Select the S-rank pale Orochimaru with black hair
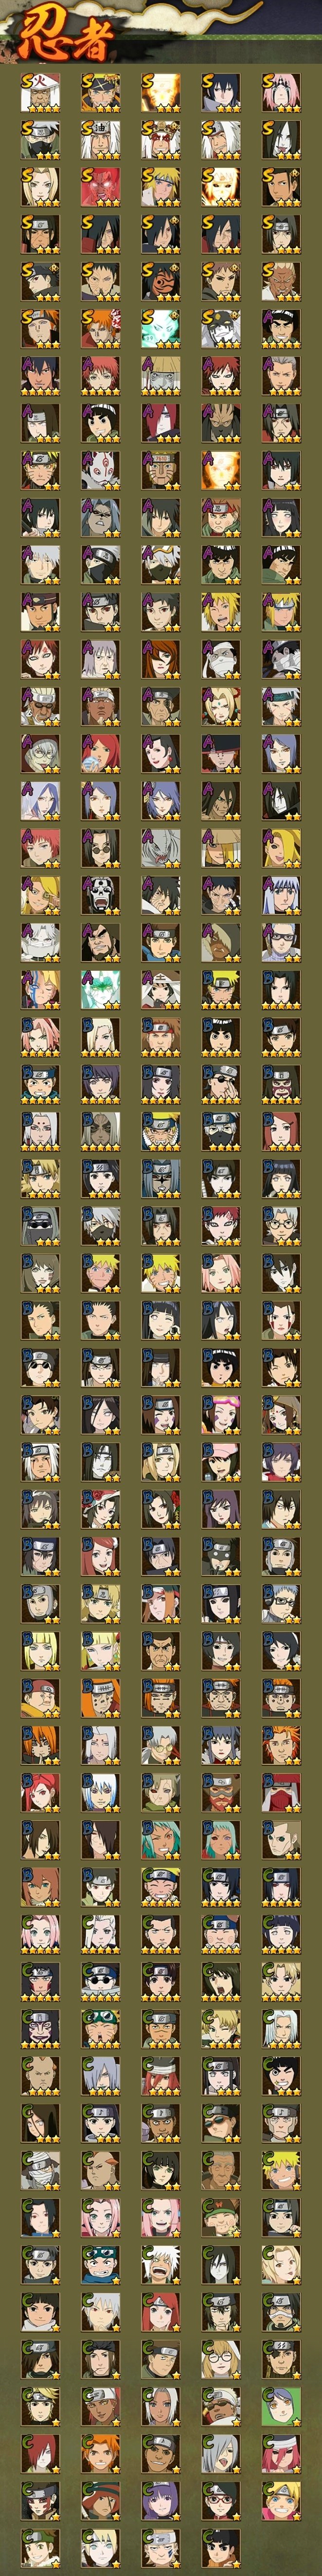Viewport: 322px width, 2576px height. [281, 140]
